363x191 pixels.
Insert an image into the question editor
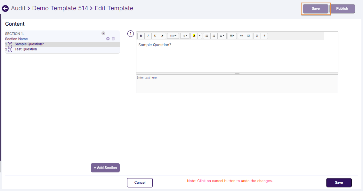pos(249,36)
